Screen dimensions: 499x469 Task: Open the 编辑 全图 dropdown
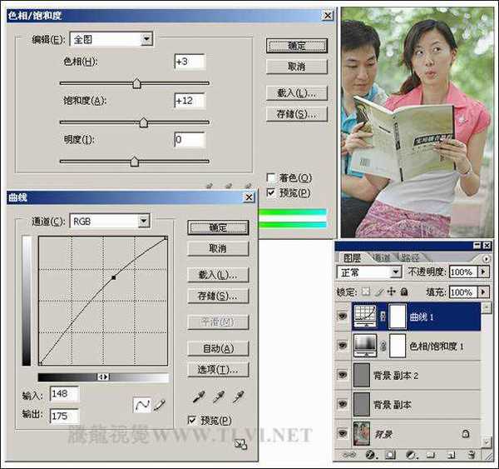click(x=146, y=39)
